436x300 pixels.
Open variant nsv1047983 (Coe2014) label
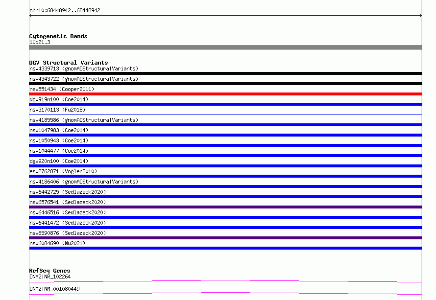pos(59,130)
